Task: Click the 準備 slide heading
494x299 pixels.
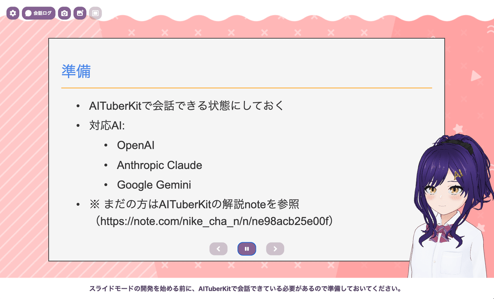Action: click(x=76, y=71)
